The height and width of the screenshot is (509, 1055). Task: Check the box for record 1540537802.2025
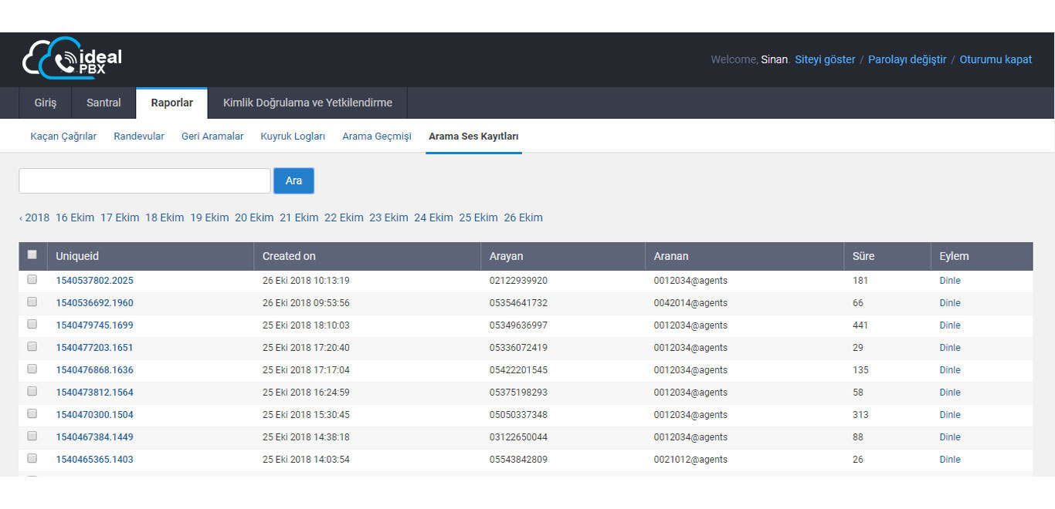(x=32, y=280)
